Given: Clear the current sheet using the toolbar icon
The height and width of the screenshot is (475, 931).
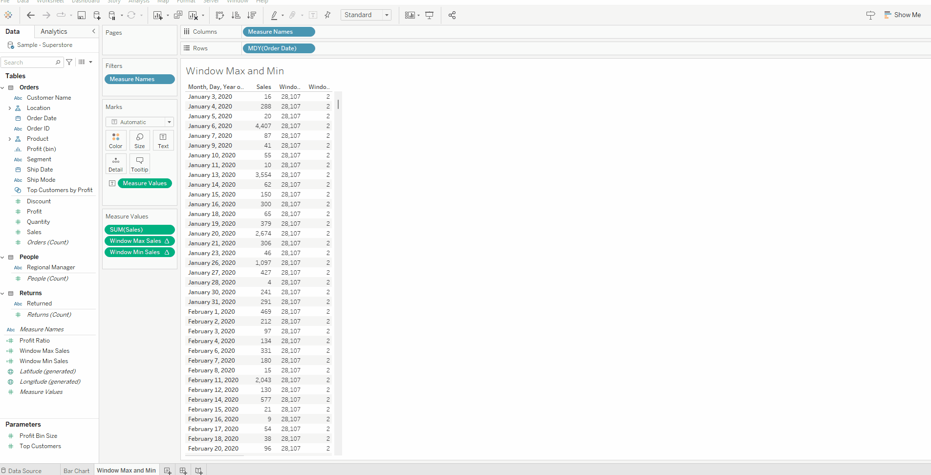Looking at the screenshot, I should point(192,15).
